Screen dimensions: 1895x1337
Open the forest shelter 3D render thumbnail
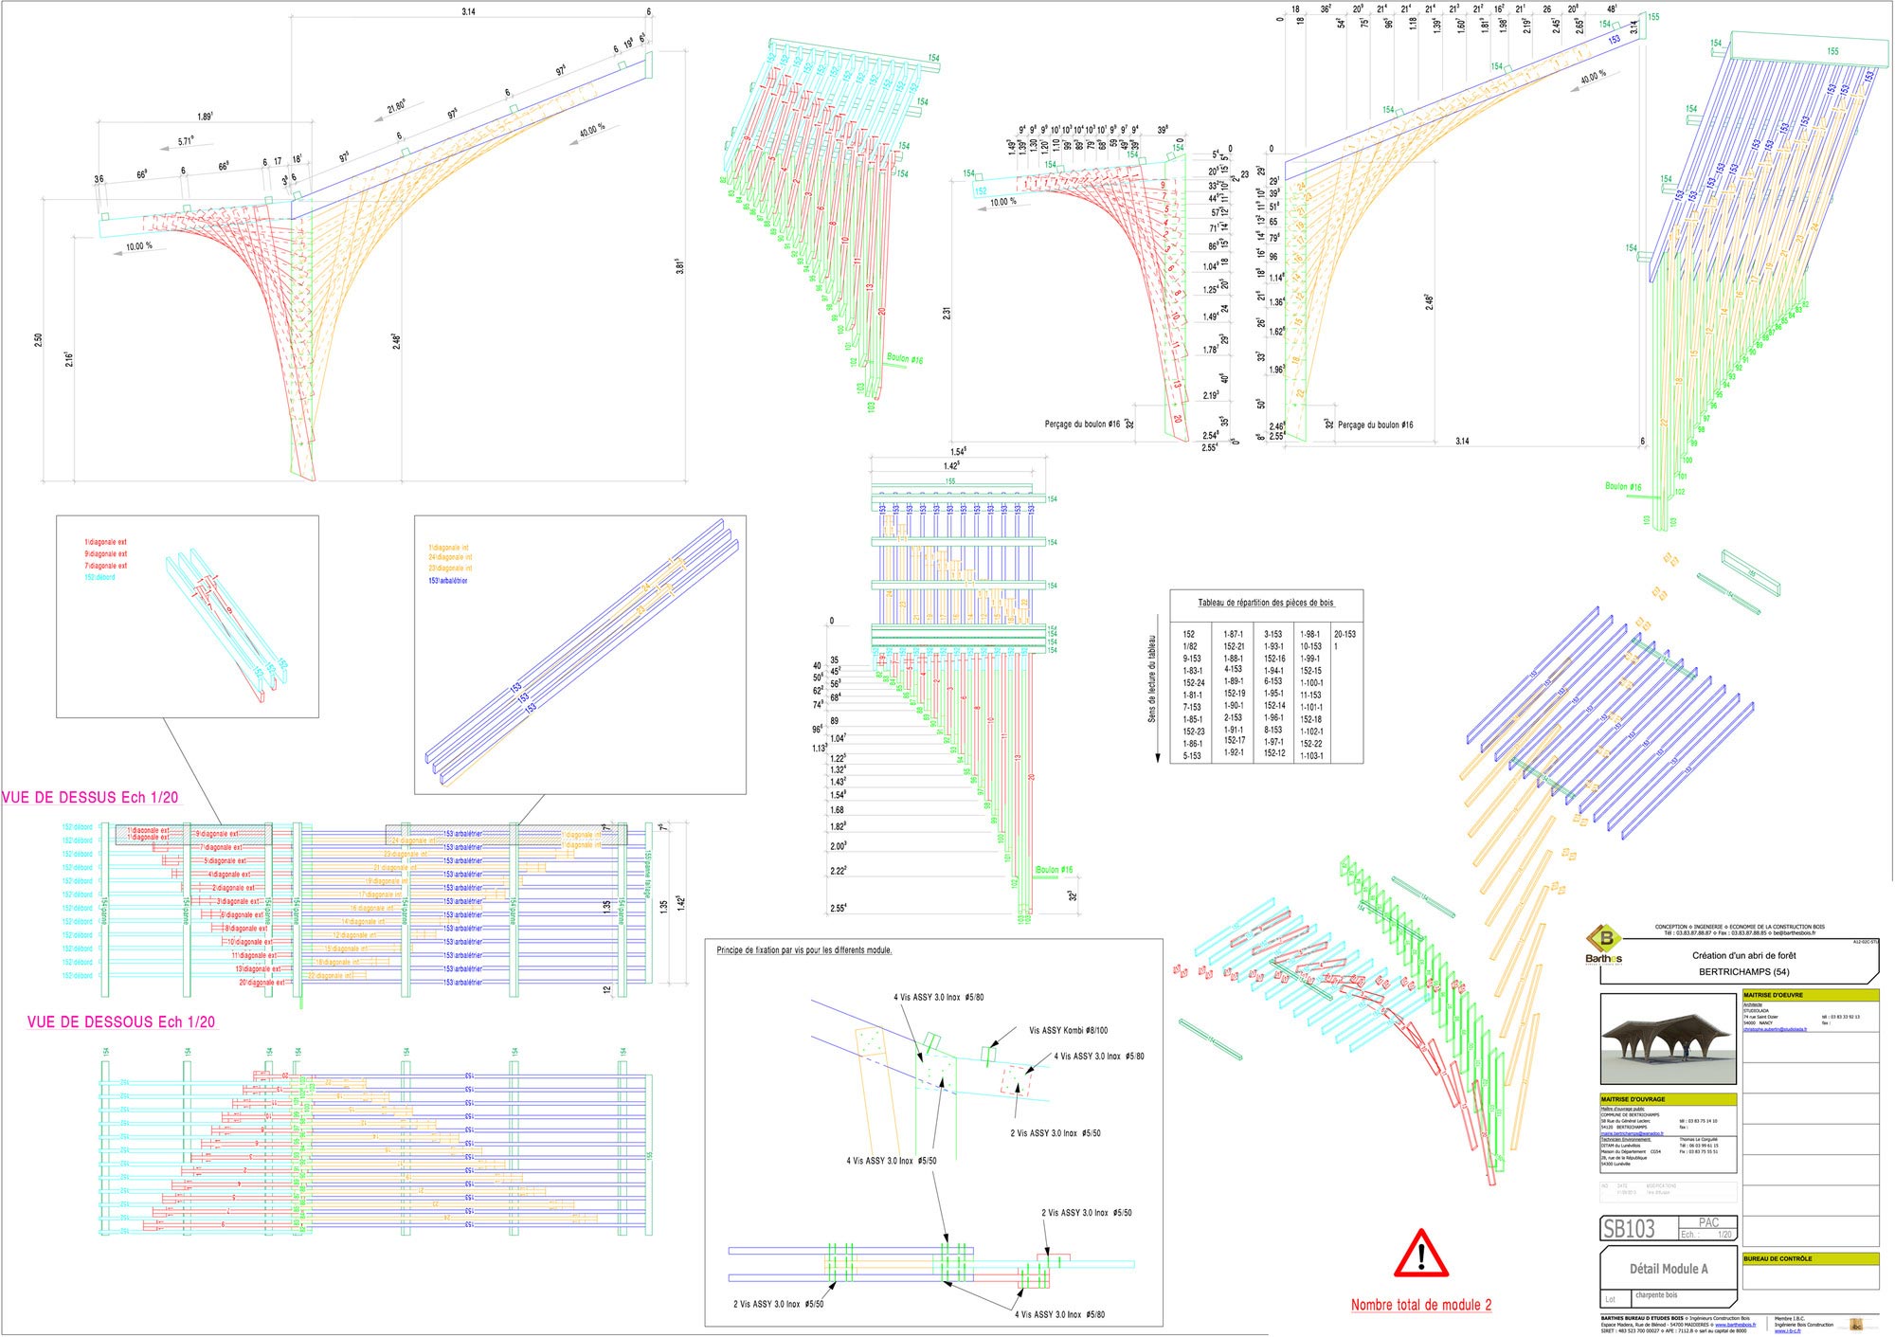click(x=1669, y=1039)
